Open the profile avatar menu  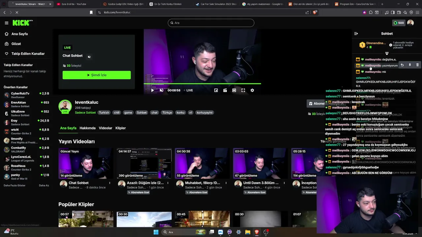410,23
